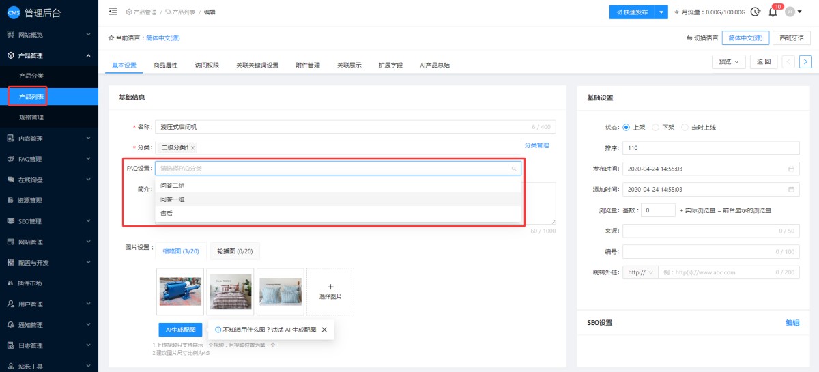Screen dimensions: 819x372
Task: Open the AI产品总结 tab
Action: [x=435, y=66]
